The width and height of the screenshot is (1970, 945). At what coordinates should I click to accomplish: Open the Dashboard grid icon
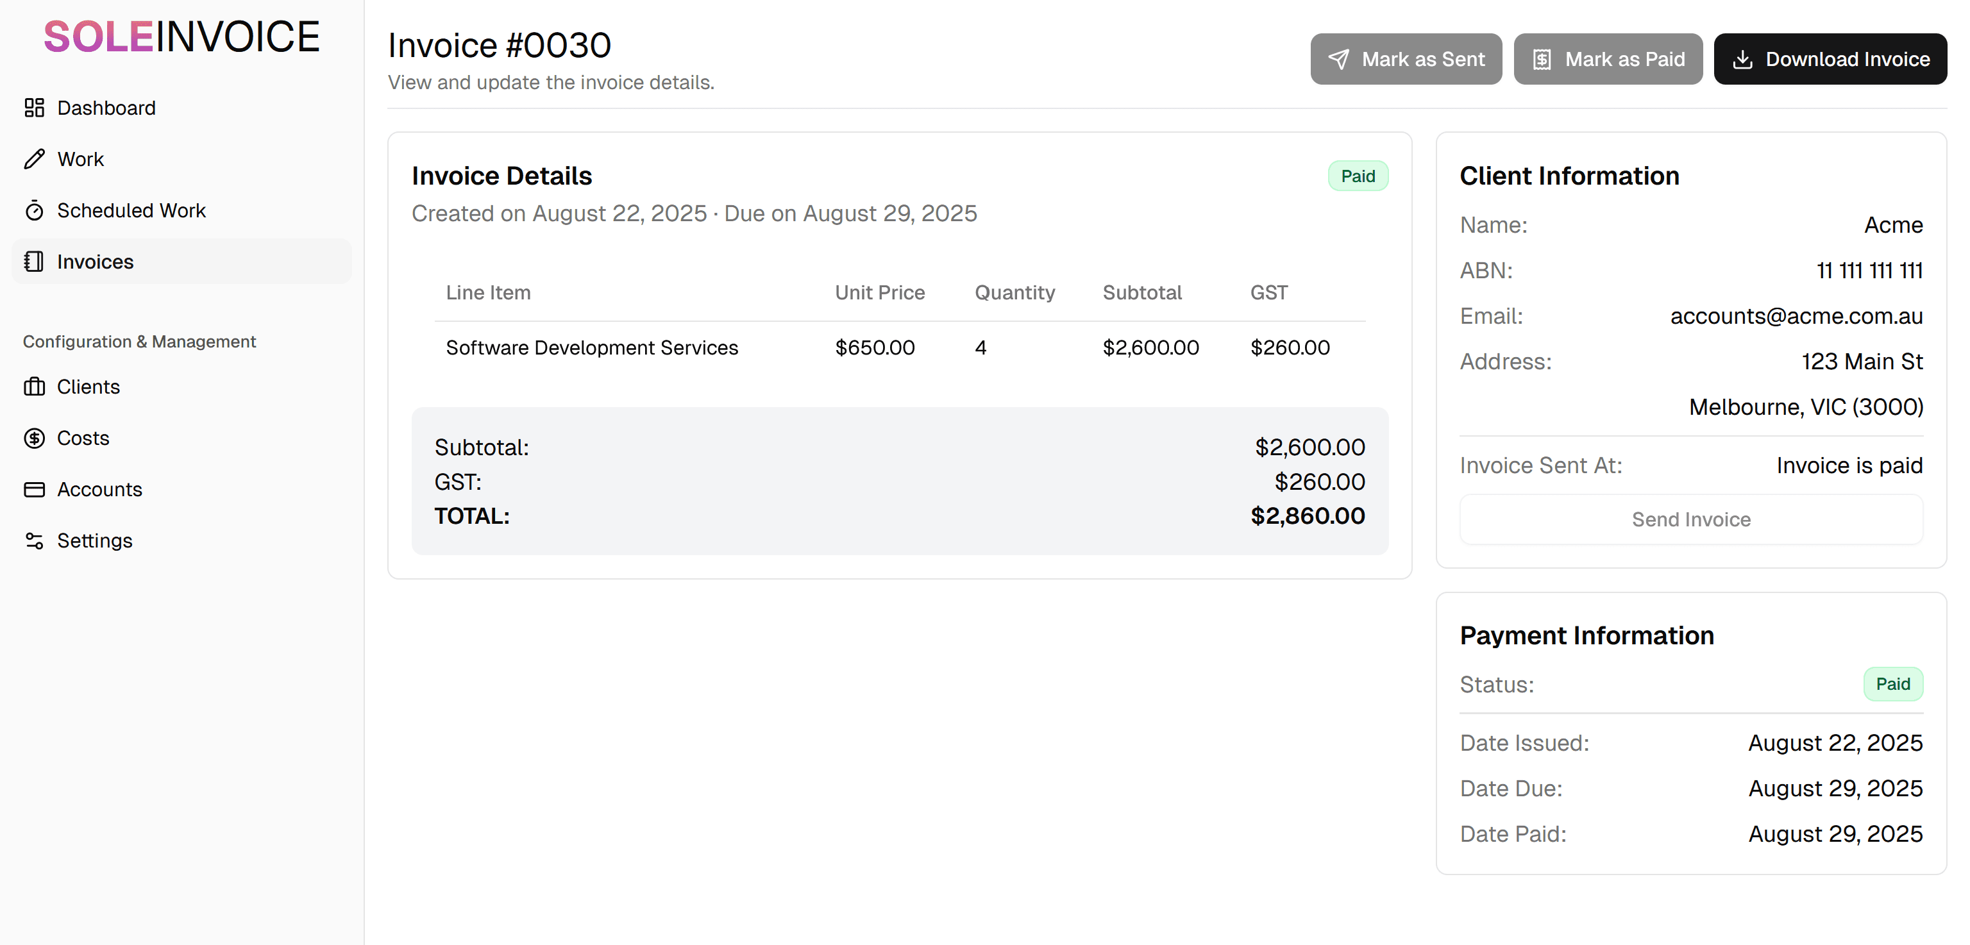tap(35, 108)
